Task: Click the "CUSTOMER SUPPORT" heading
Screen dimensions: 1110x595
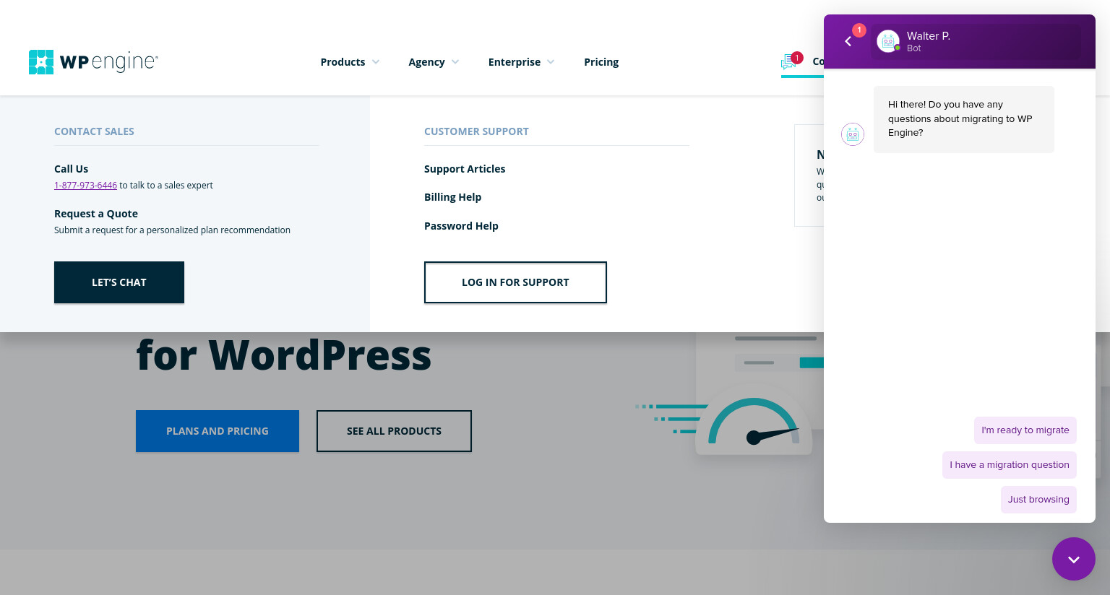Action: click(476, 131)
